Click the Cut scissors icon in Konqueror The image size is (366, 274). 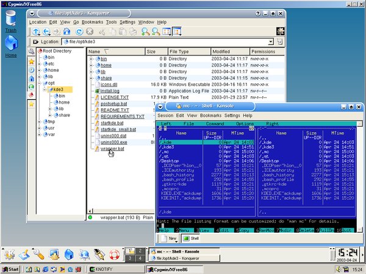point(102,31)
